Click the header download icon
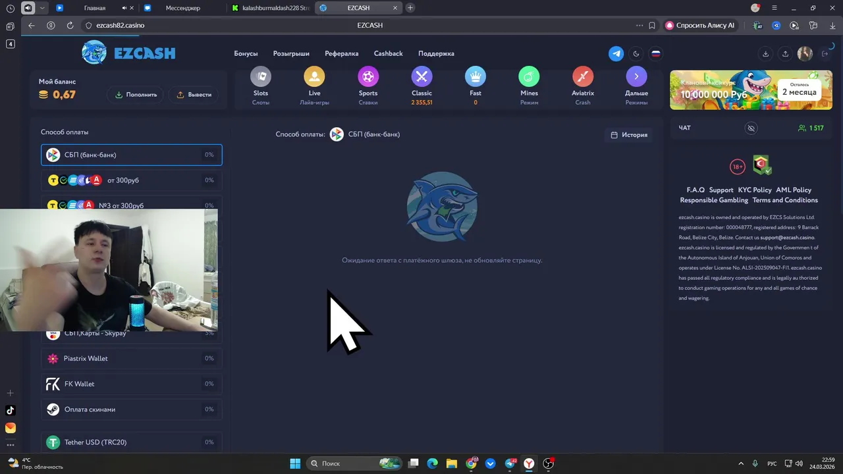The width and height of the screenshot is (843, 474). tap(765, 54)
